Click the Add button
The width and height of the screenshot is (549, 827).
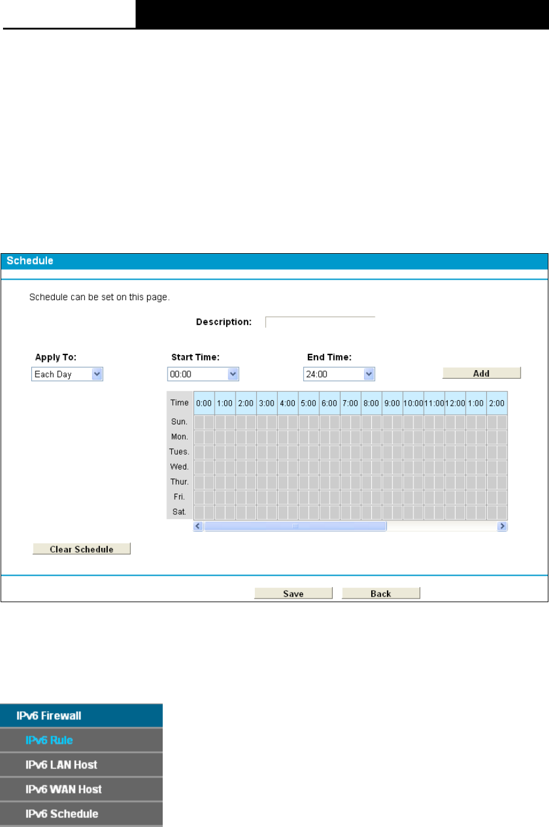482,373
